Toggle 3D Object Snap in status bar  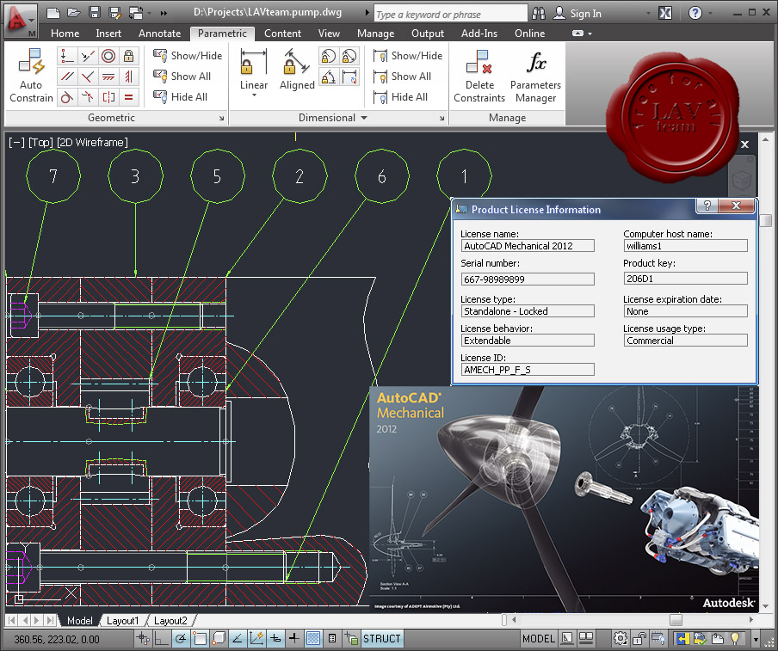click(x=219, y=638)
